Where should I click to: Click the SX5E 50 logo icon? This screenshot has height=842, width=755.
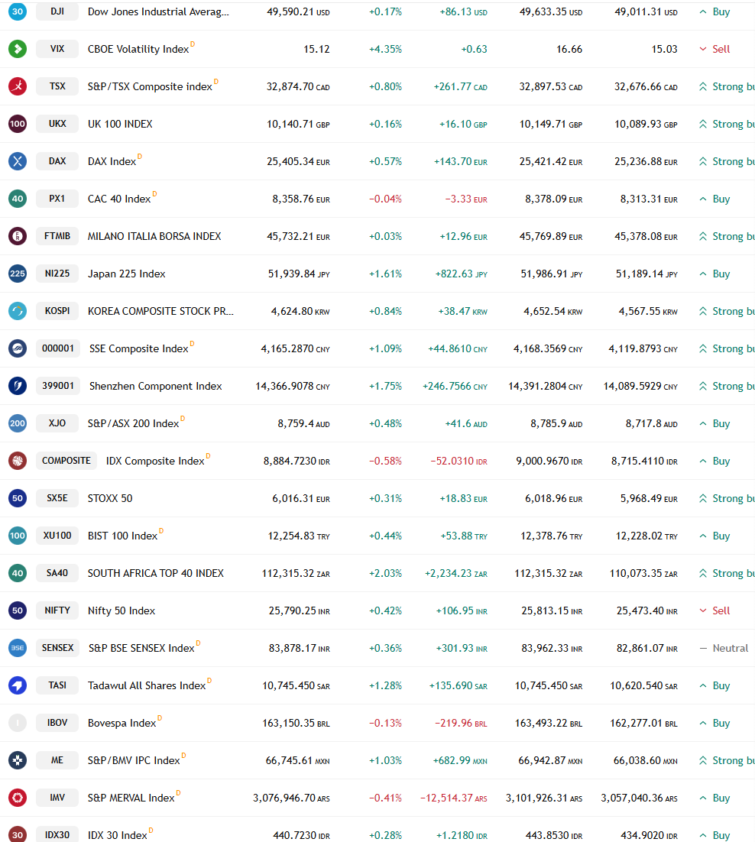18,498
